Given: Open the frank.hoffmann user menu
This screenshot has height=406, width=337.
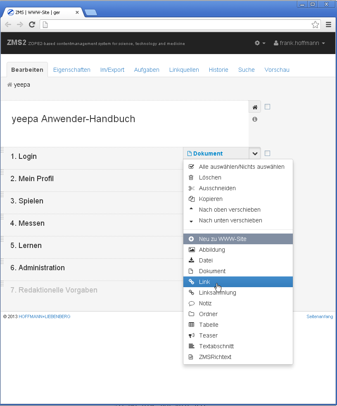Looking at the screenshot, I should click(x=299, y=43).
